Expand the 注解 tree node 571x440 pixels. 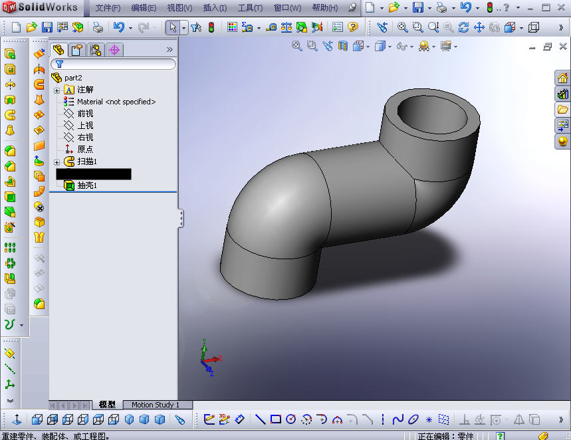click(x=57, y=90)
